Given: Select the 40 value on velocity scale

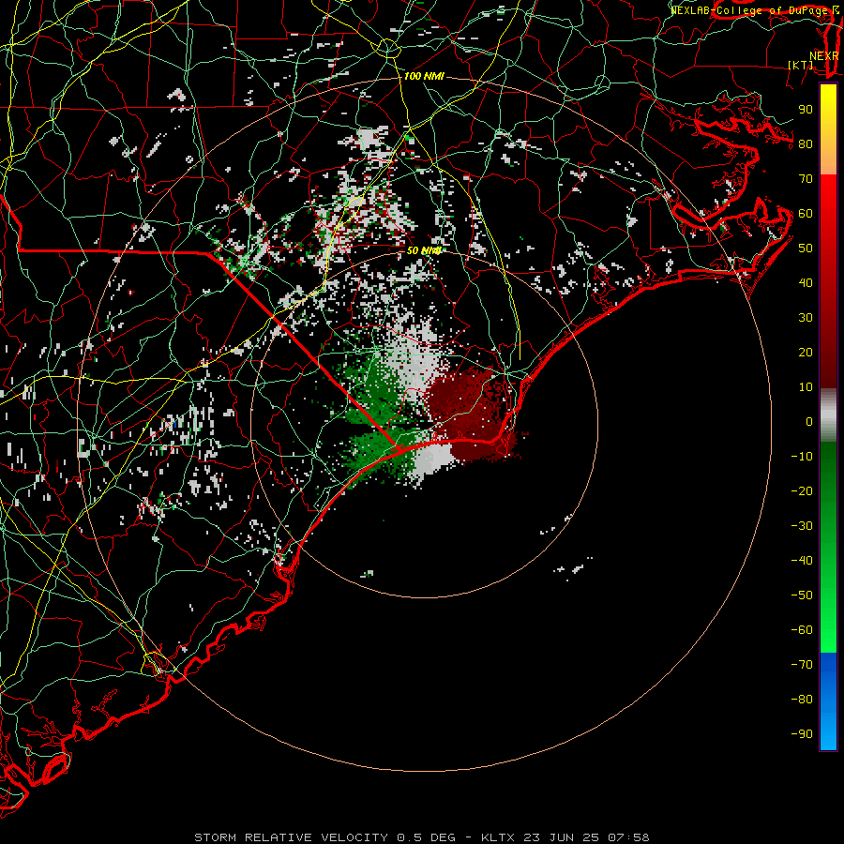Looking at the screenshot, I should pos(806,282).
